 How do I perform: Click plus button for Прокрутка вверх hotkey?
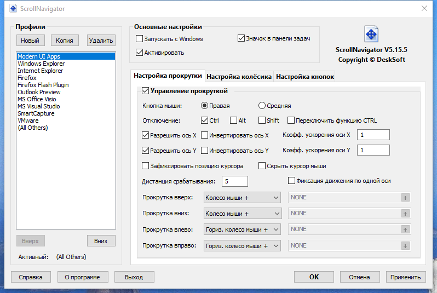pyautogui.click(x=405, y=198)
